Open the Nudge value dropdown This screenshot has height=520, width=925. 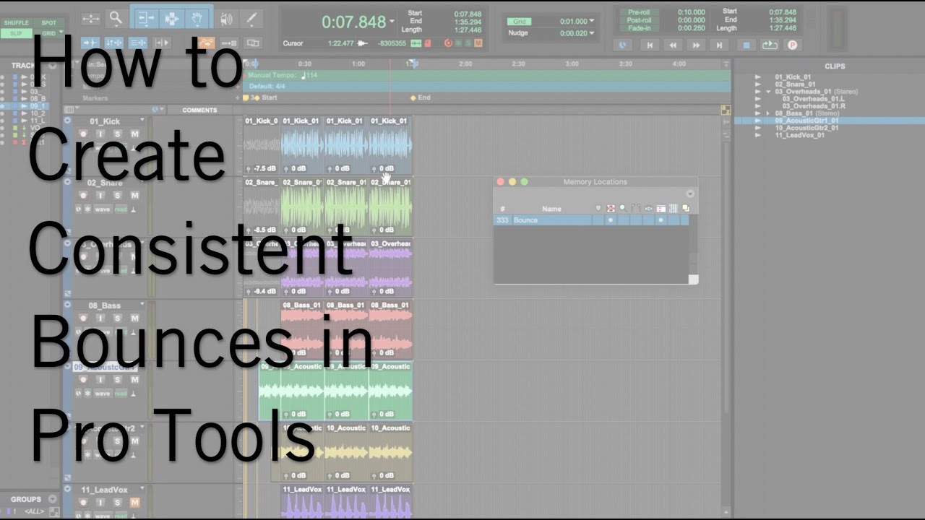tap(592, 33)
